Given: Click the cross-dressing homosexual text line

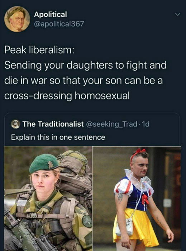Looking at the screenshot, I should pos(67,96).
